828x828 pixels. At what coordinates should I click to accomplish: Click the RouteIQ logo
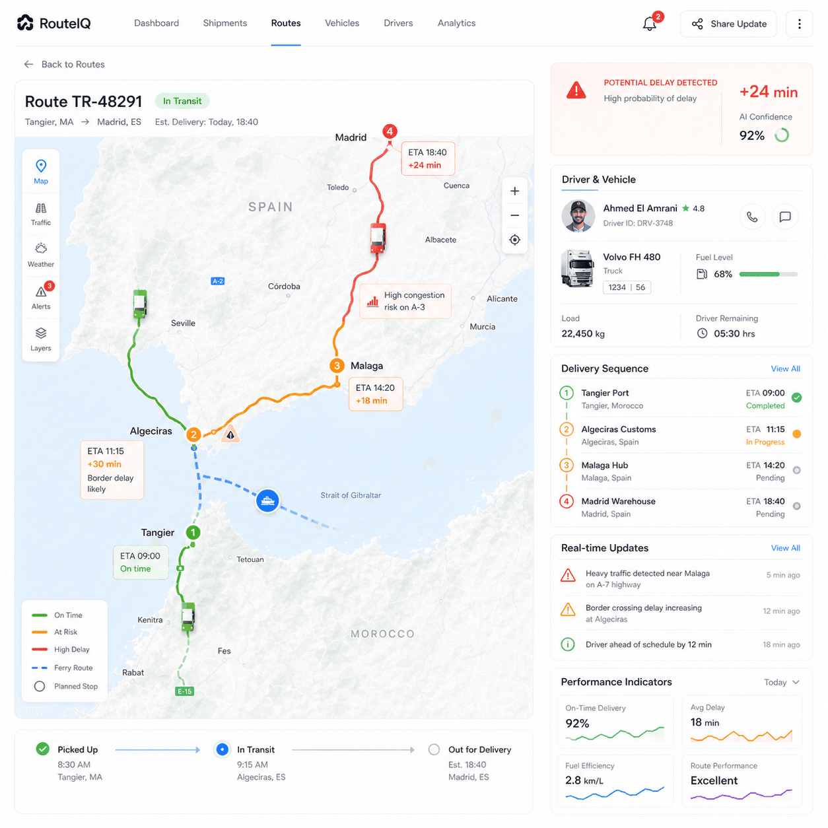(x=53, y=23)
